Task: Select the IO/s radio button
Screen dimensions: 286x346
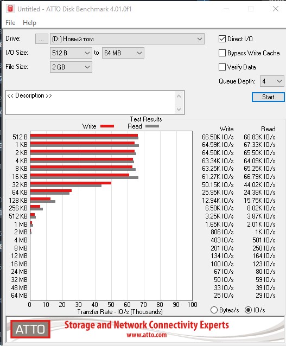Action: [248, 310]
